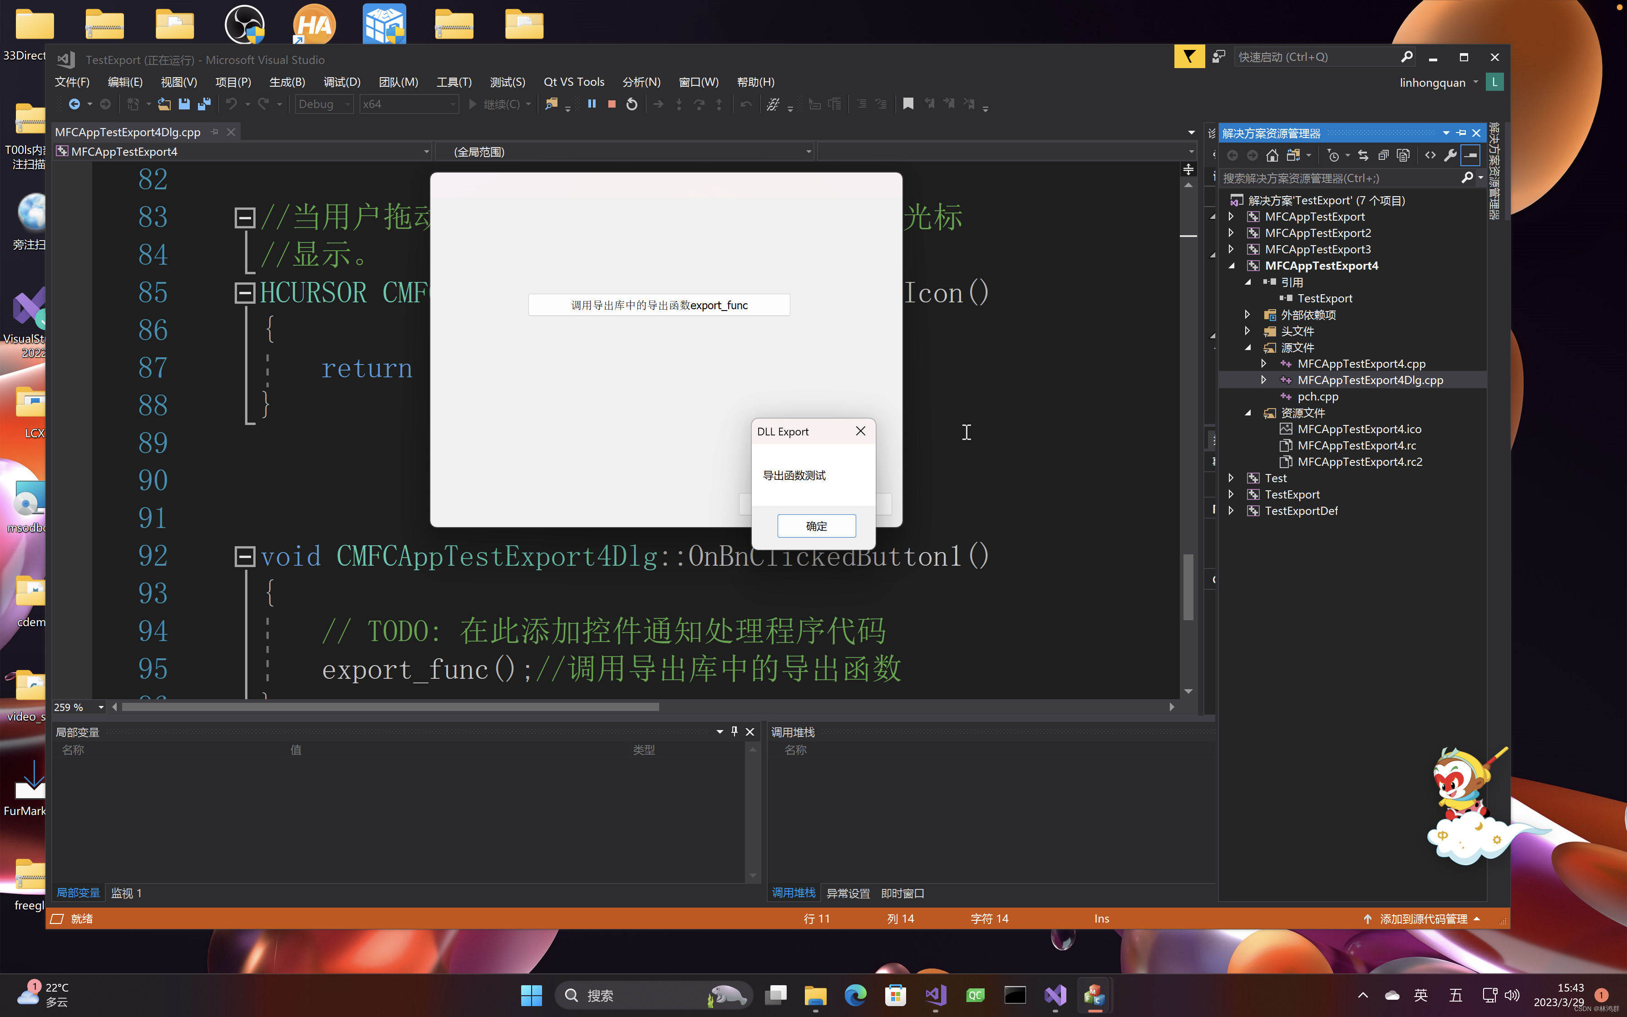Click the send feedback icon
Screen dimensions: 1627x1017
(x=1218, y=57)
